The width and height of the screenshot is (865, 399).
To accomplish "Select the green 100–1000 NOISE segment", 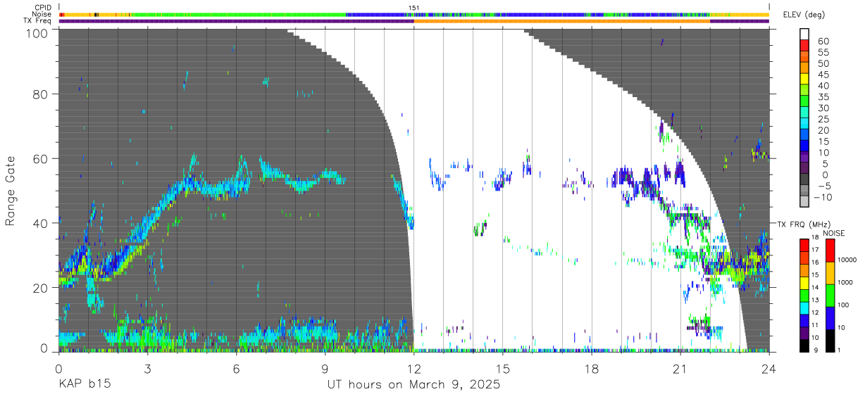I will 830,295.
